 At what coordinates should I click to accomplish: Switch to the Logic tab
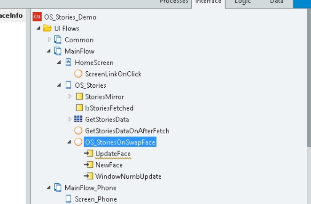pyautogui.click(x=242, y=2)
